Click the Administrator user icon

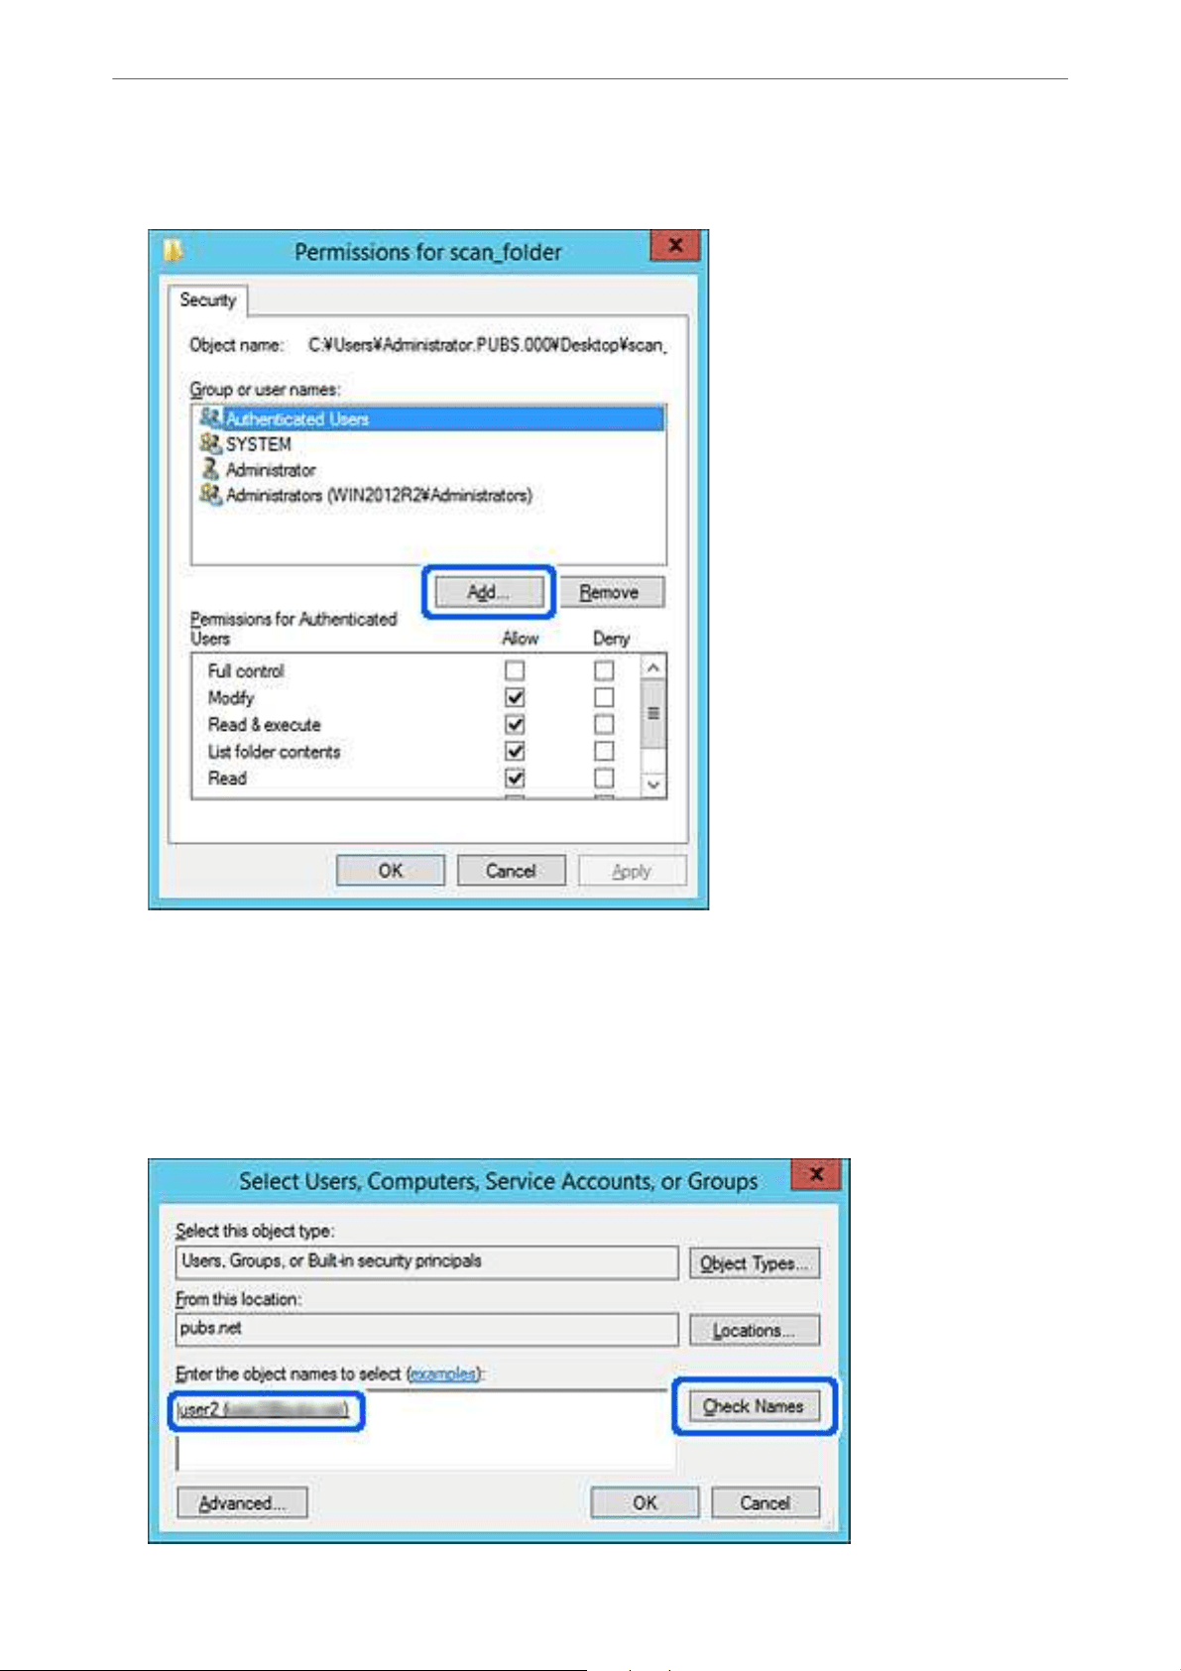click(x=210, y=468)
